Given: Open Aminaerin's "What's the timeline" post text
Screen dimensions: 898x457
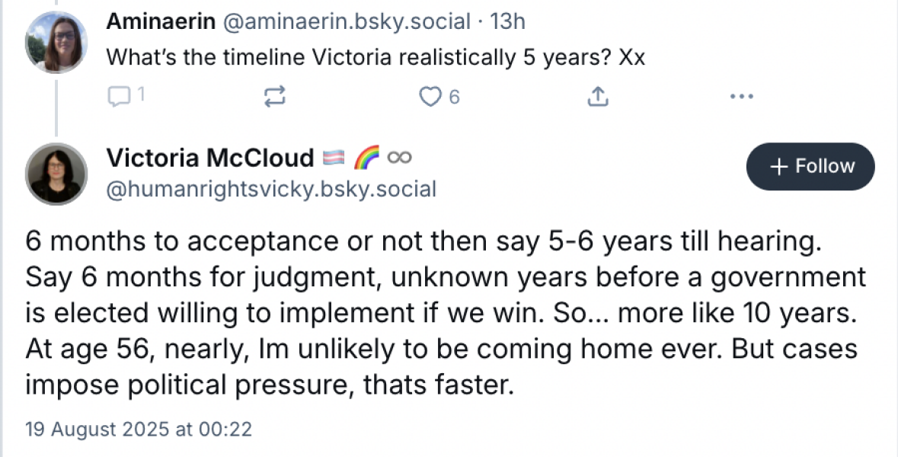Looking at the screenshot, I should [x=375, y=57].
